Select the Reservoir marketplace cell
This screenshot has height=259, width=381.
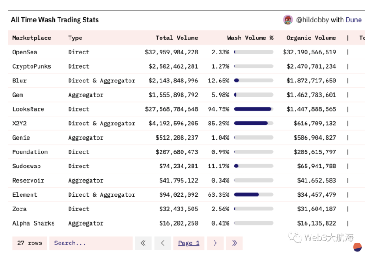tap(28, 180)
